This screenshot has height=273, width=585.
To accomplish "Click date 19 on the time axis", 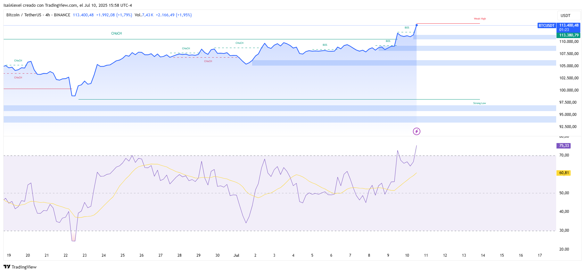I will [9, 255].
